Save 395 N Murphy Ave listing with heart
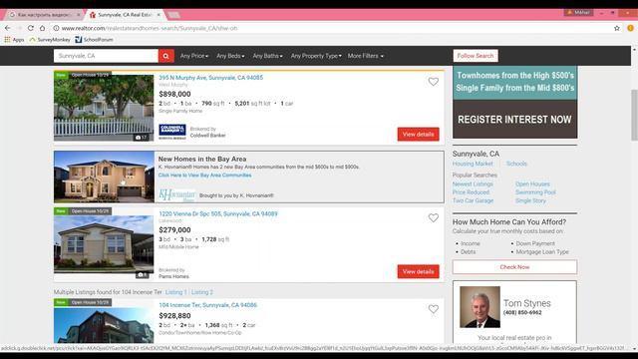 click(434, 82)
